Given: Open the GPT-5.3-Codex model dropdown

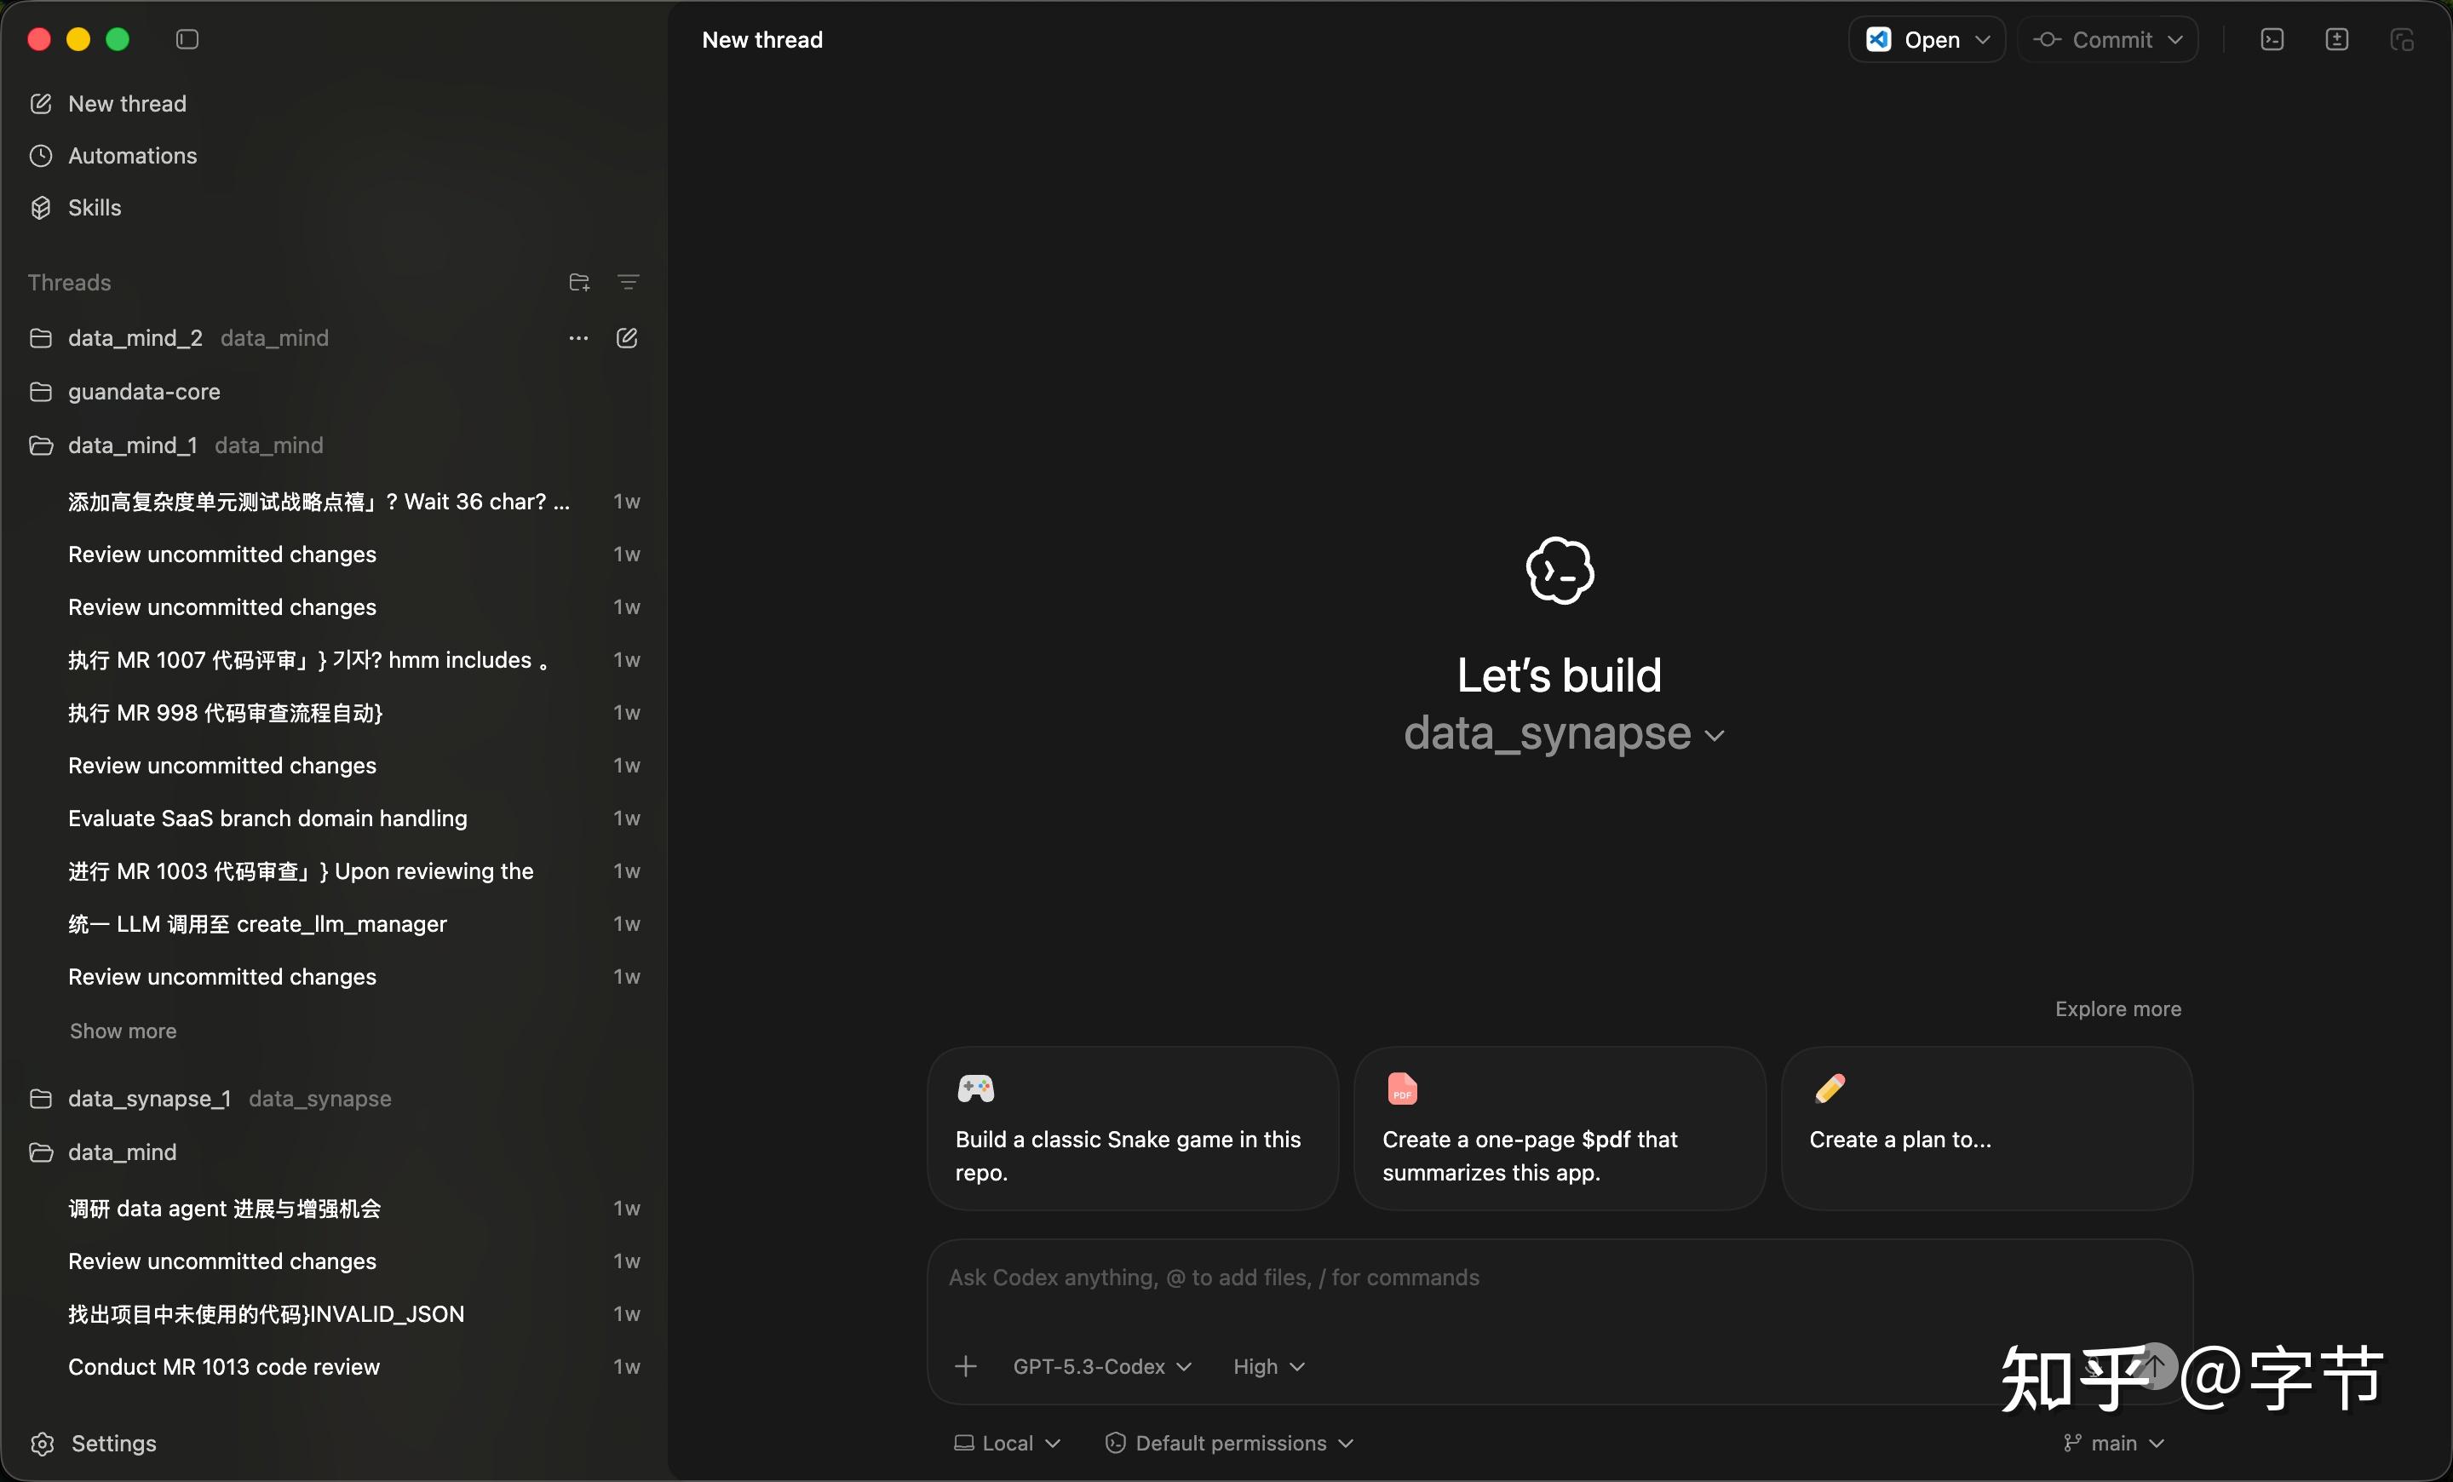Looking at the screenshot, I should (x=1102, y=1366).
